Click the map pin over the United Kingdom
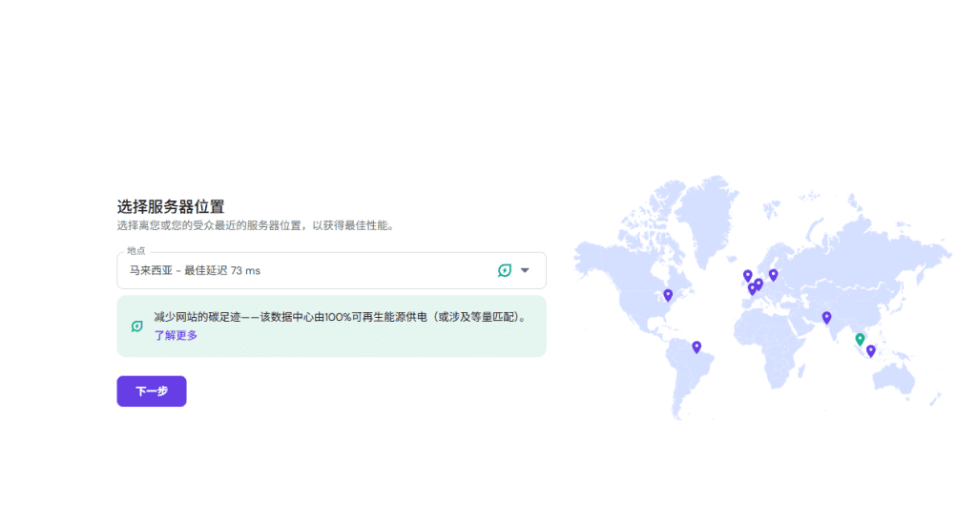The width and height of the screenshot is (977, 506). point(747,276)
